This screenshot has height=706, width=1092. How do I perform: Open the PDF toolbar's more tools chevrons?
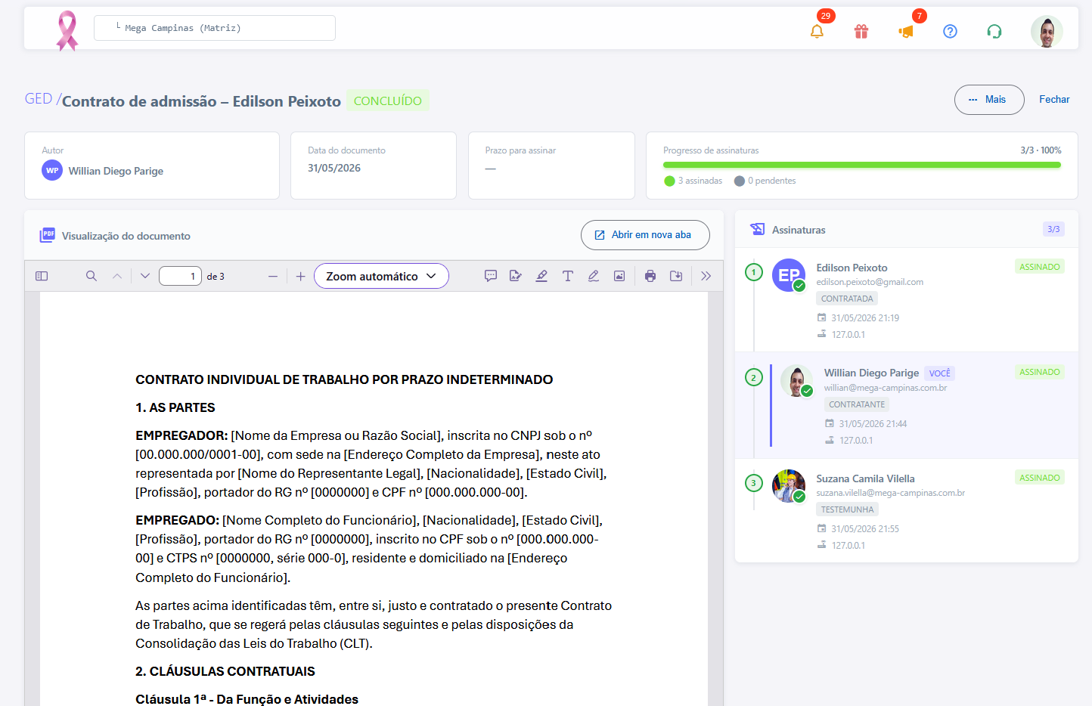coord(706,276)
